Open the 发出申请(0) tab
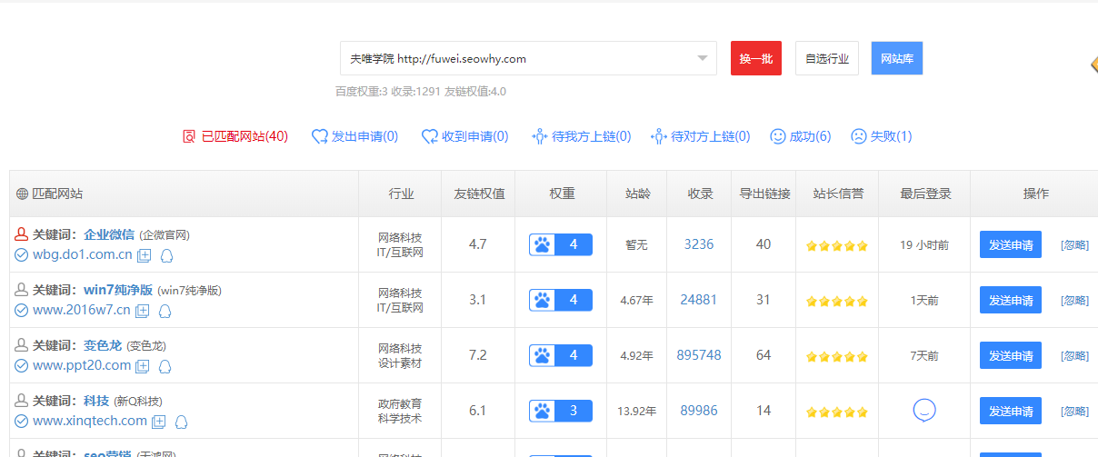The image size is (1098, 457). click(x=354, y=136)
